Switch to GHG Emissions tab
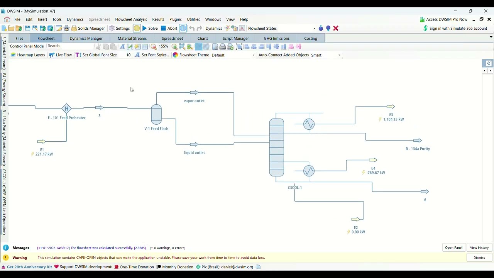 click(x=276, y=38)
